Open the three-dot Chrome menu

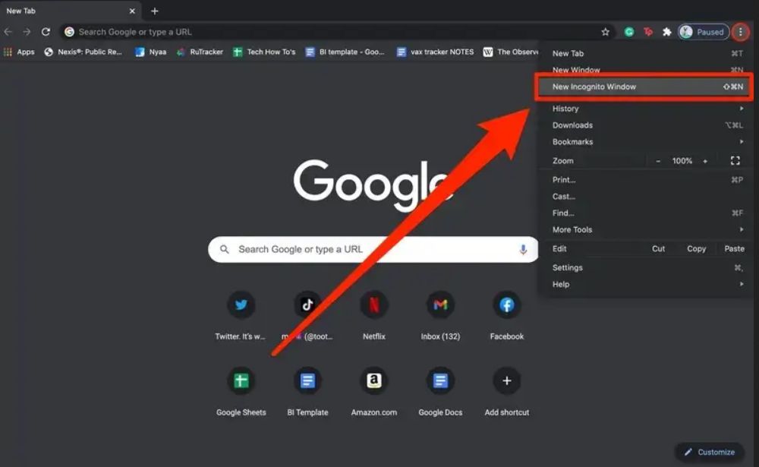740,32
